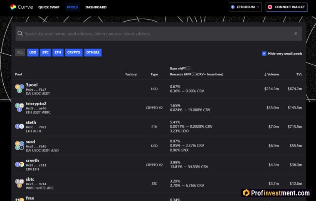The image size is (316, 201).
Task: Click the Ethereum network icon
Action: [x=233, y=7]
